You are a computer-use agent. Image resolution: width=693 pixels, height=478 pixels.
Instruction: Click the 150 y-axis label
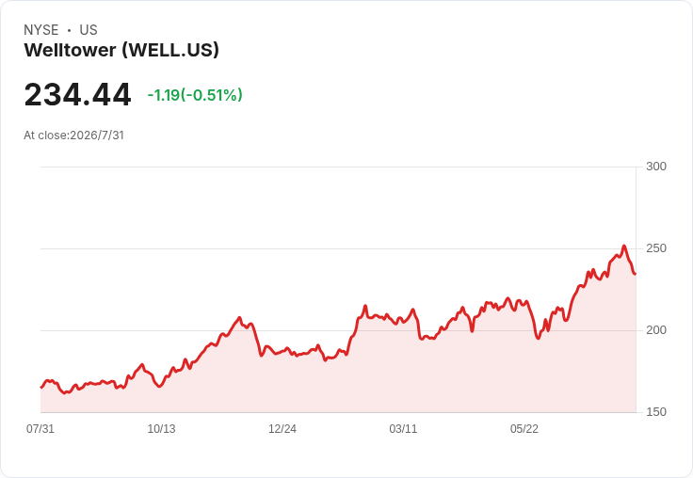(656, 412)
